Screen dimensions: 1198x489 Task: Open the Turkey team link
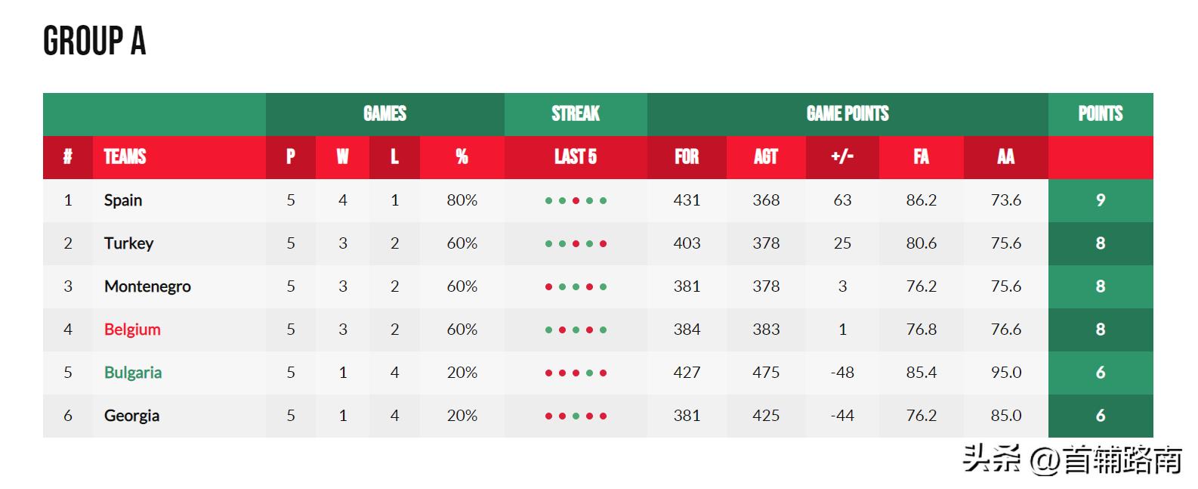pos(128,243)
